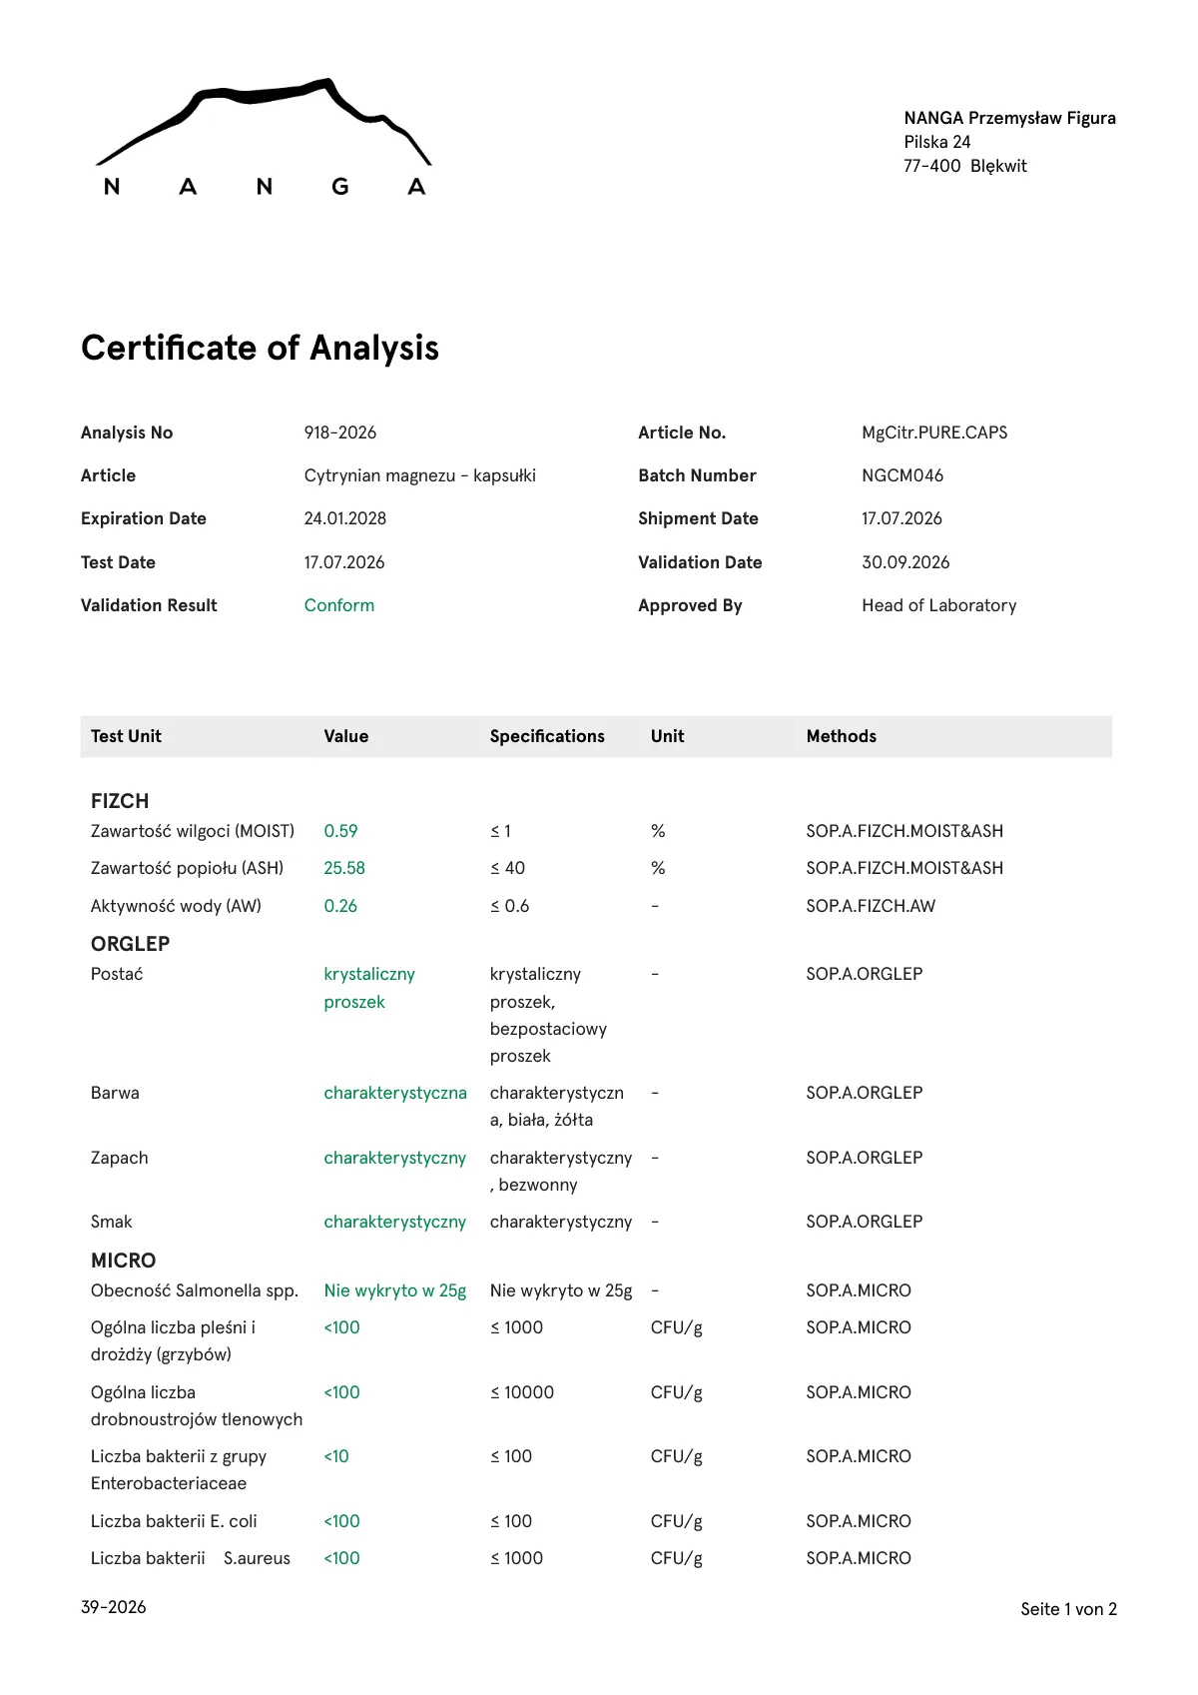Viewport: 1198px width, 1695px height.
Task: Click the "Barwa" row label
Action: coord(115,1093)
